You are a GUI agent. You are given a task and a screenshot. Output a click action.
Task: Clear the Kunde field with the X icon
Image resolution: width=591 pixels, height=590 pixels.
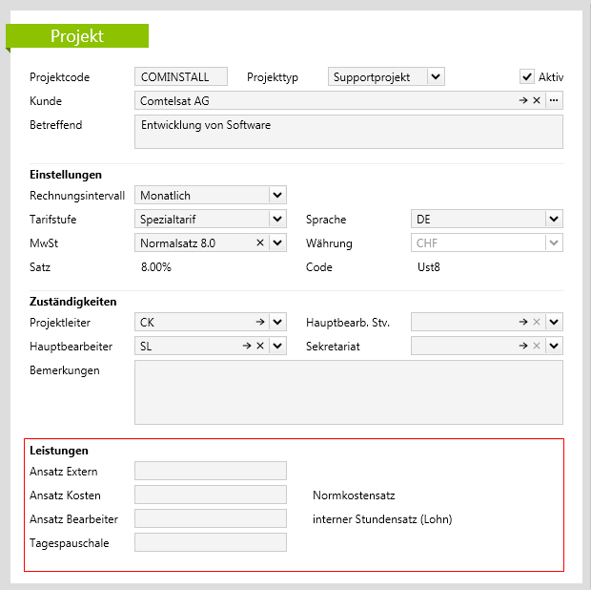coord(536,100)
